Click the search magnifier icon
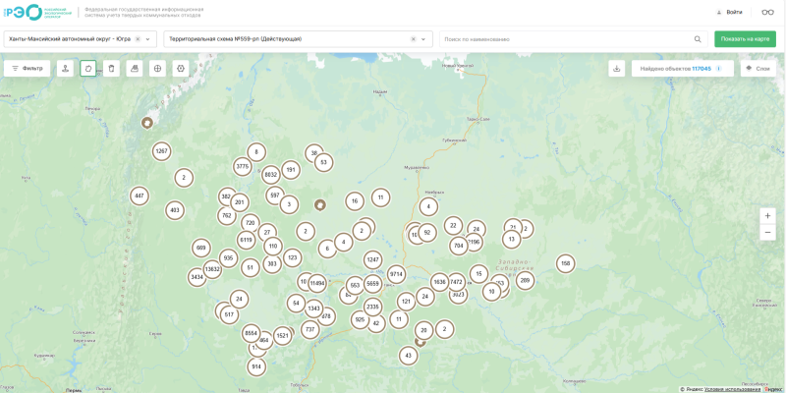Screen dimensions: 786x393 click(698, 39)
